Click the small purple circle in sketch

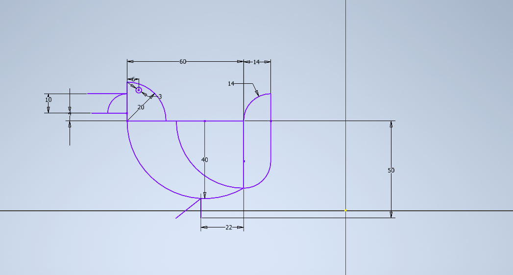point(139,90)
